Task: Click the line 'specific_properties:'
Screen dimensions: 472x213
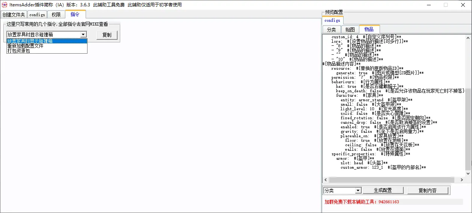Action: point(371,154)
